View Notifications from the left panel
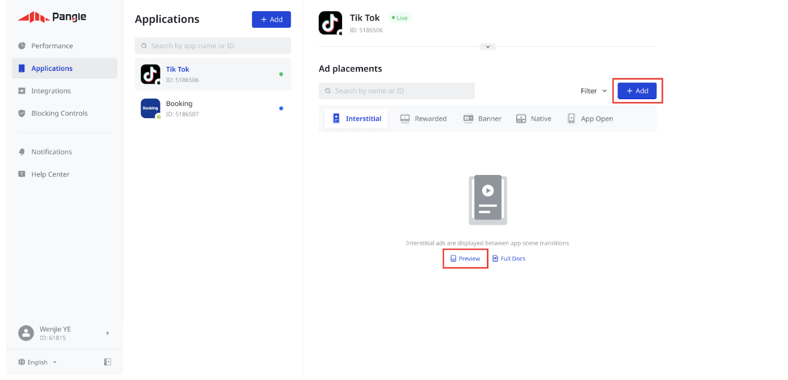Viewport: 788px width, 380px height. click(51, 151)
